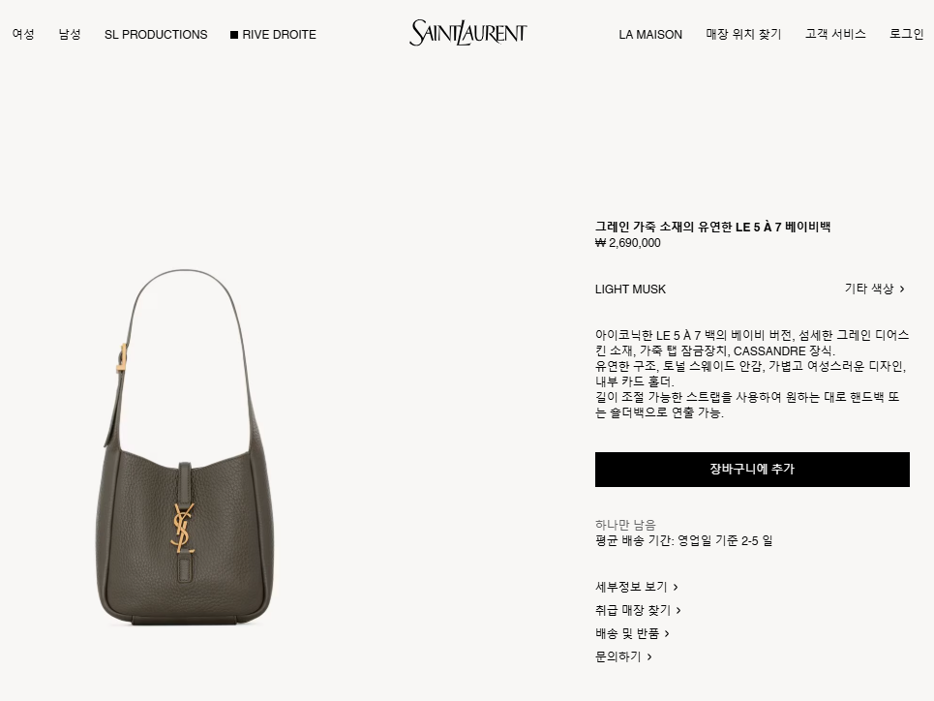This screenshot has height=701, width=934.
Task: Open the LA MAISON menu item
Action: (650, 35)
